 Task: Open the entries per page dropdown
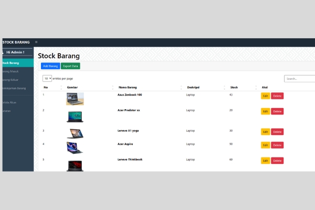[47, 78]
